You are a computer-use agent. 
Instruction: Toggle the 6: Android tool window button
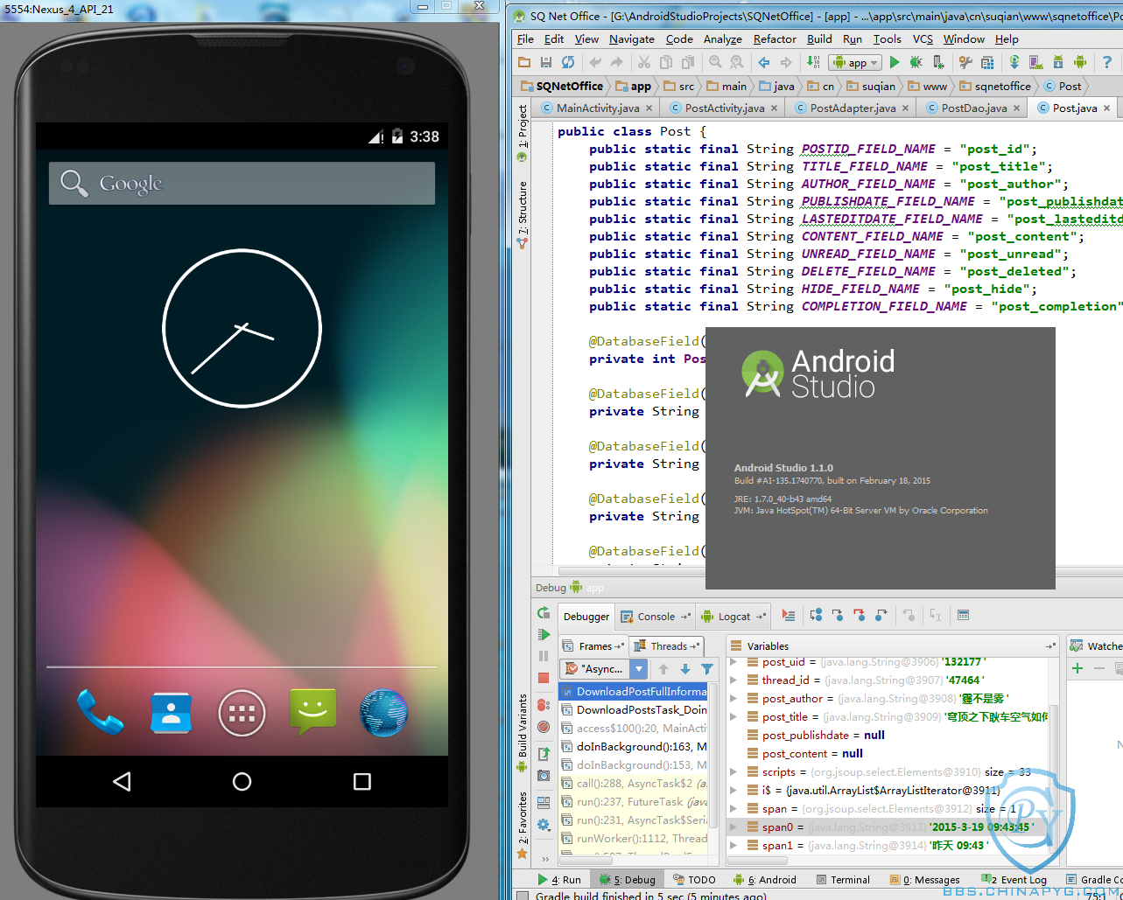765,880
